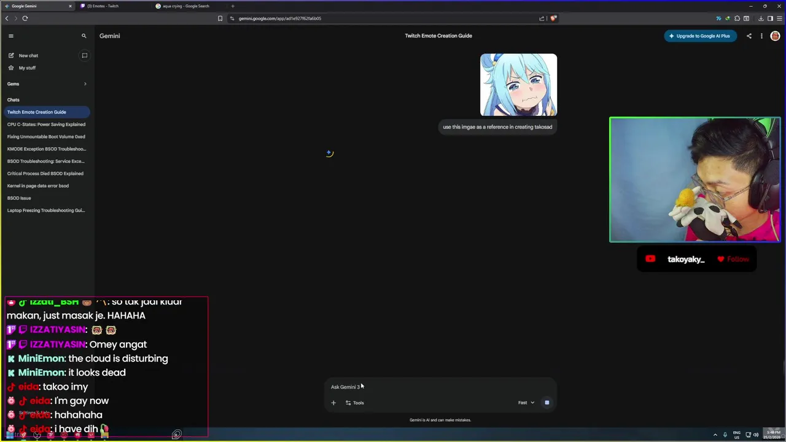Click the Ask Gemini 3 input field
The height and width of the screenshot is (442, 786).
coord(440,387)
